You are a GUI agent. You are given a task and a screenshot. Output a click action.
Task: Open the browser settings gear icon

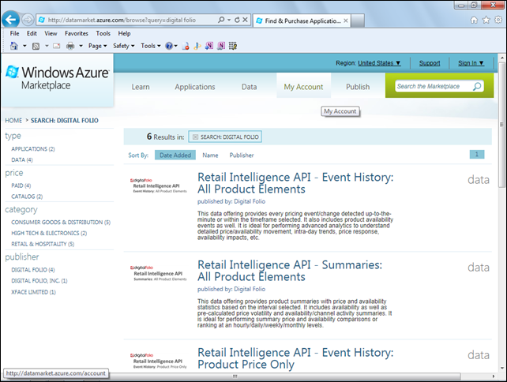[x=498, y=20]
